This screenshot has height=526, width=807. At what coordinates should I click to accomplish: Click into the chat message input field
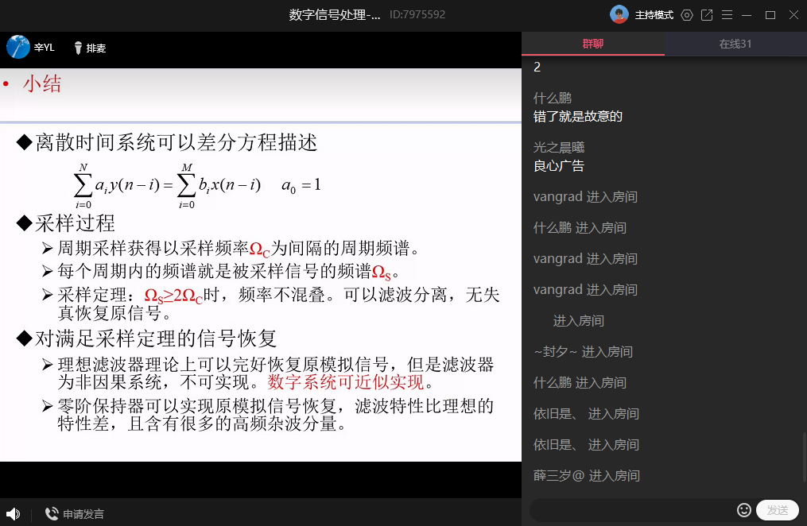click(632, 510)
